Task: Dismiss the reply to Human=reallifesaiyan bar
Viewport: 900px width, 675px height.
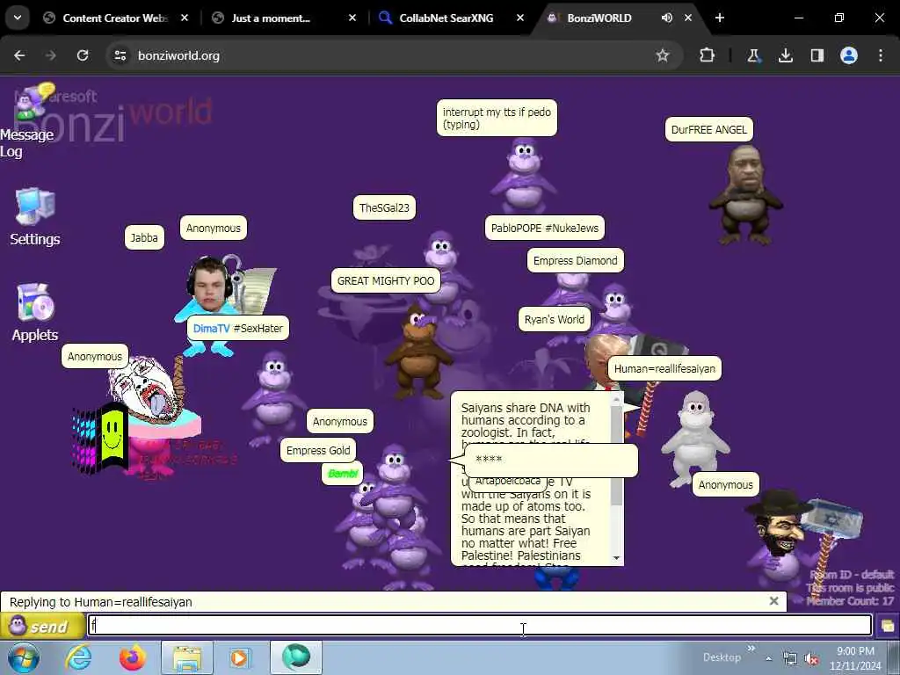Action: [x=773, y=601]
